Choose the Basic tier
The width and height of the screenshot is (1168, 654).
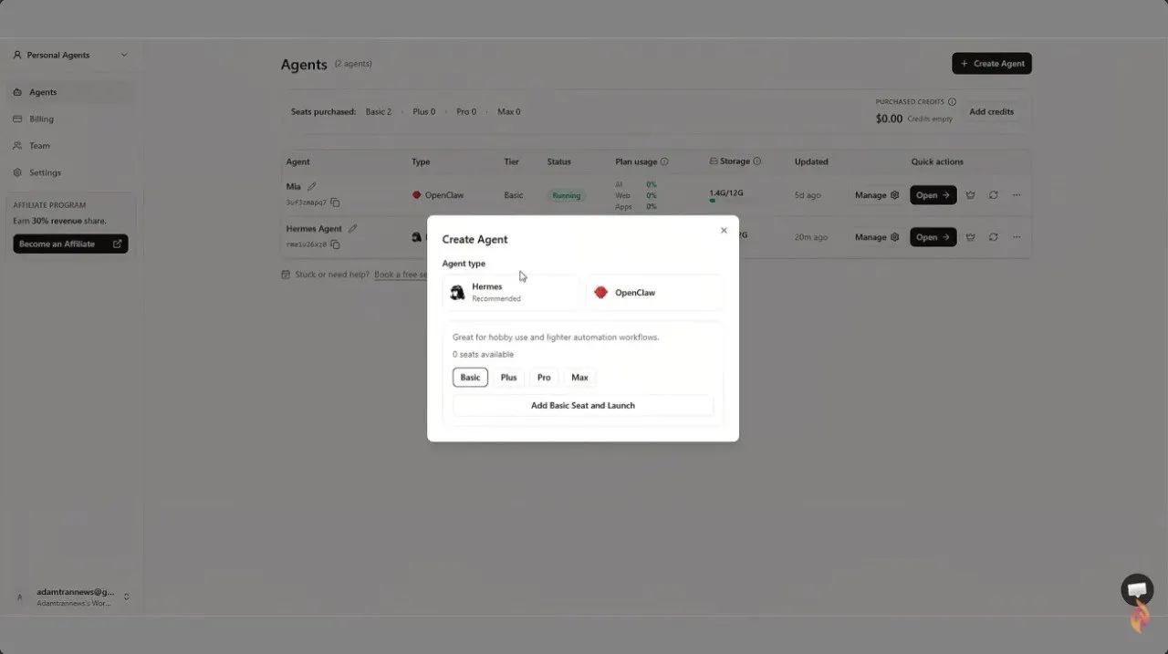point(470,378)
